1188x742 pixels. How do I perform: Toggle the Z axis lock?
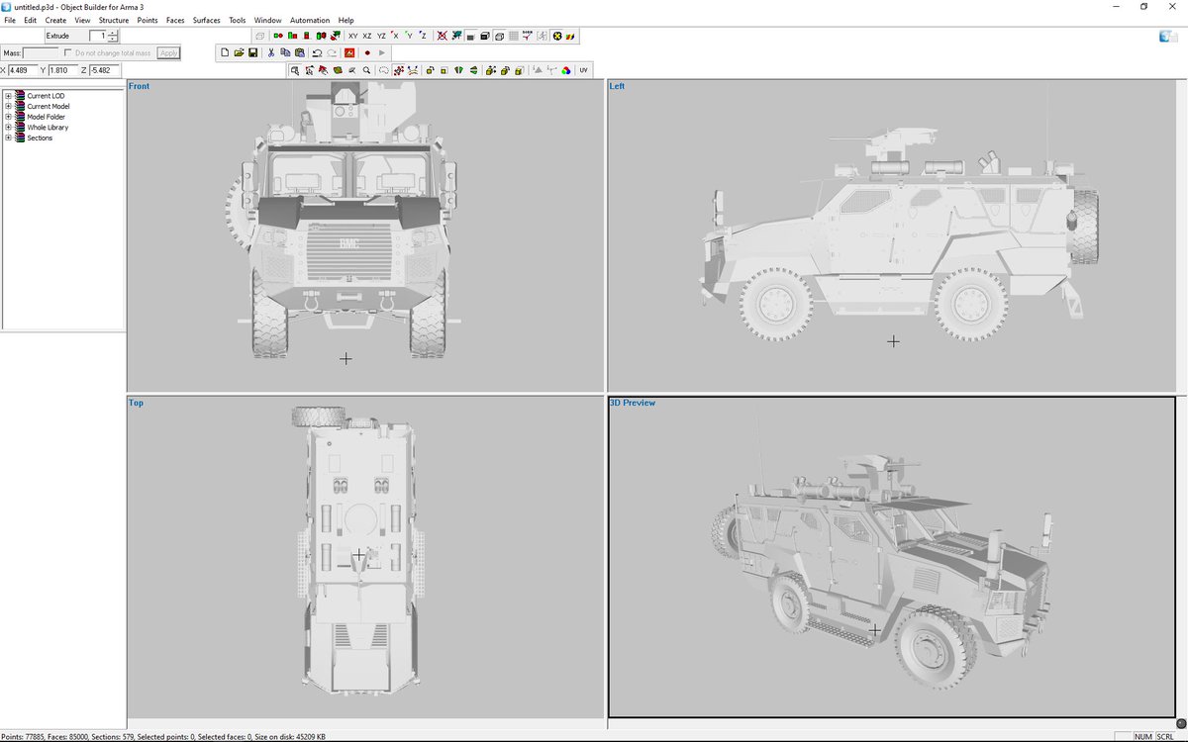(x=423, y=36)
